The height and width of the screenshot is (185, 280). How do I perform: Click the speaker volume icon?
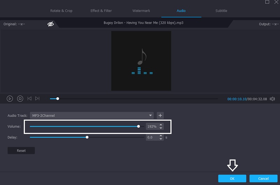click(272, 99)
